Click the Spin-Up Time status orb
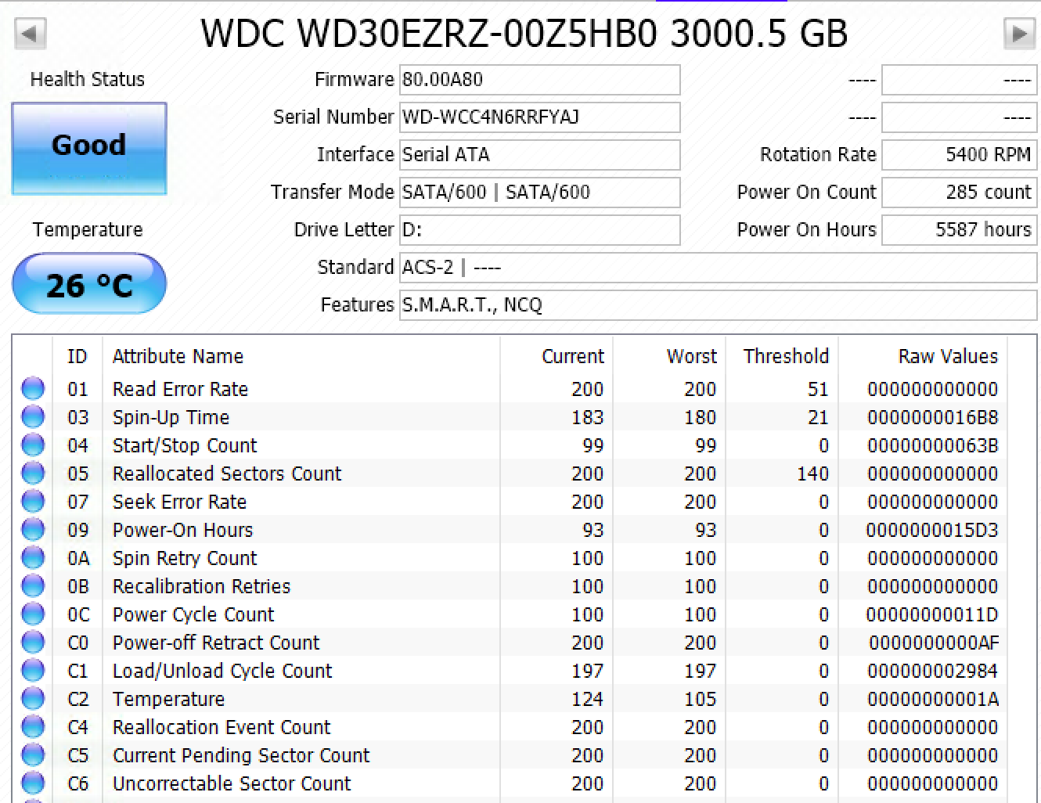This screenshot has width=1041, height=803. (x=33, y=417)
